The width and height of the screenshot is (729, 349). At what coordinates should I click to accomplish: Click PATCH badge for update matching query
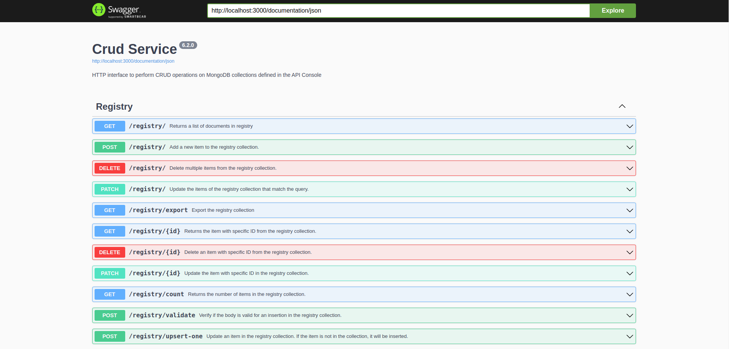point(110,189)
